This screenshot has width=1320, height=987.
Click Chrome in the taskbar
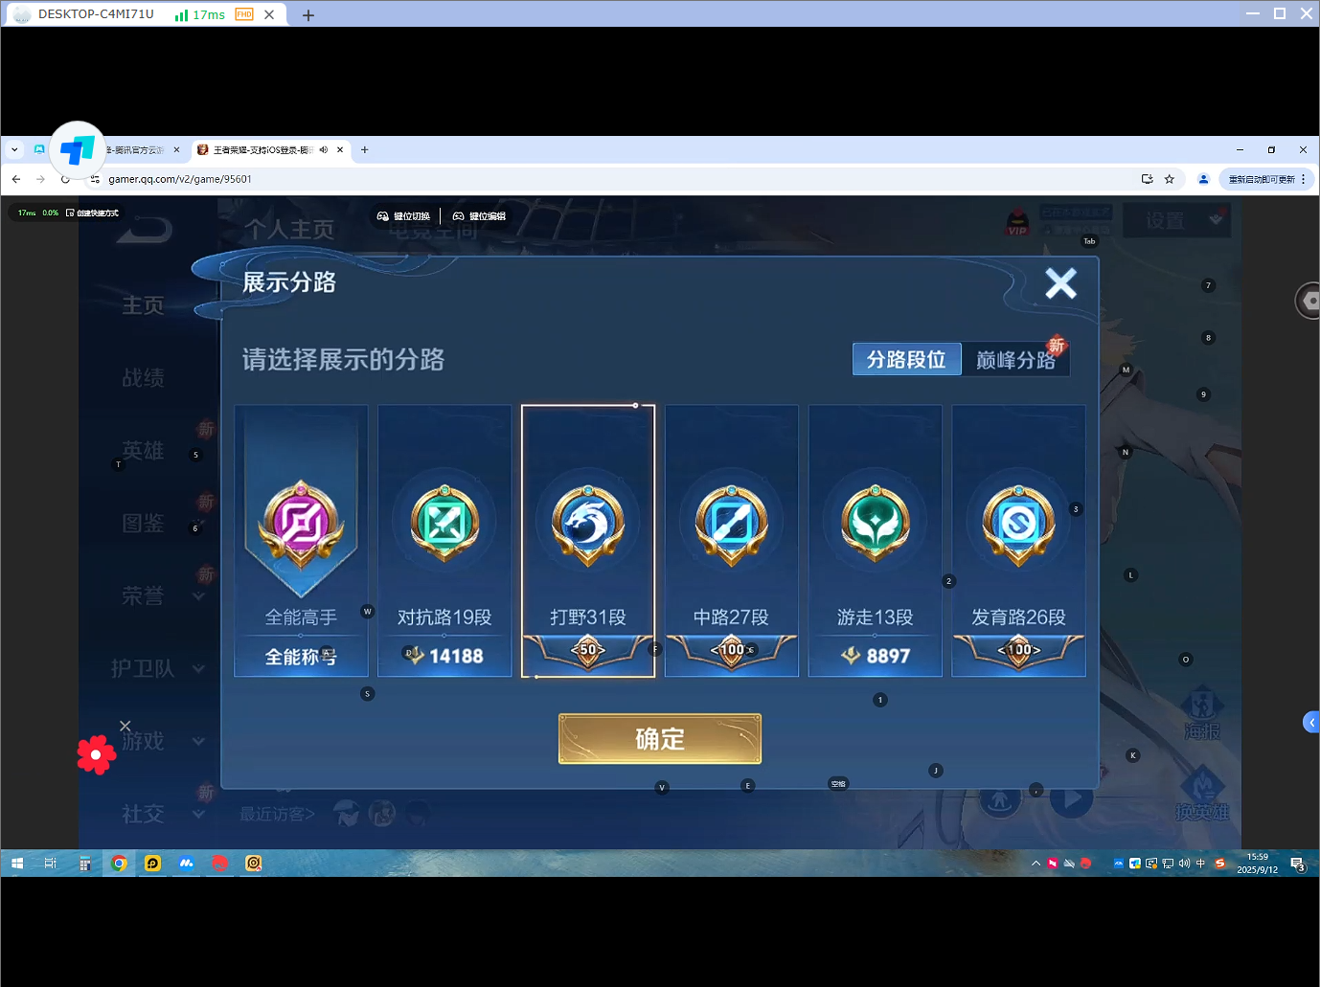point(120,864)
